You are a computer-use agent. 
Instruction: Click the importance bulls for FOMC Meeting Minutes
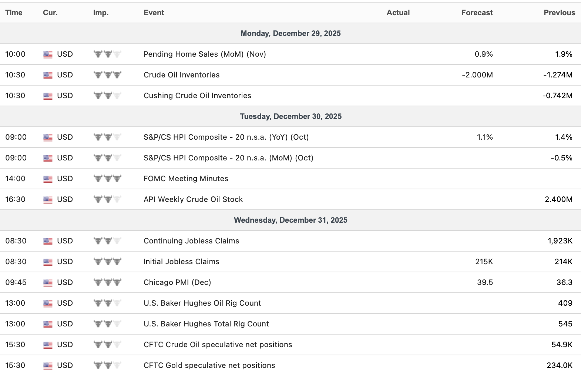(107, 179)
